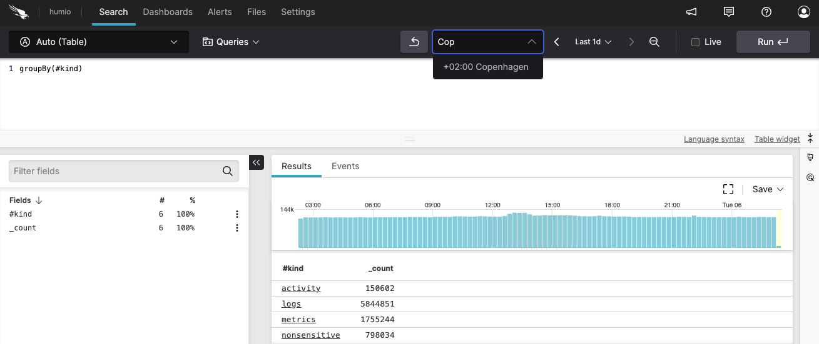Expand results to fullscreen
This screenshot has width=819, height=344.
point(728,189)
